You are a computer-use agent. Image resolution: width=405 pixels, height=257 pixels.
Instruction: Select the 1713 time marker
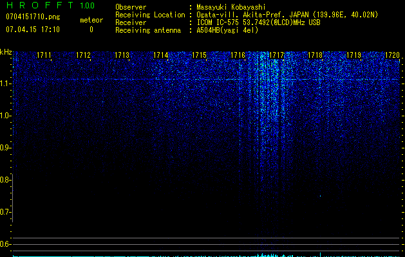tap(122, 55)
